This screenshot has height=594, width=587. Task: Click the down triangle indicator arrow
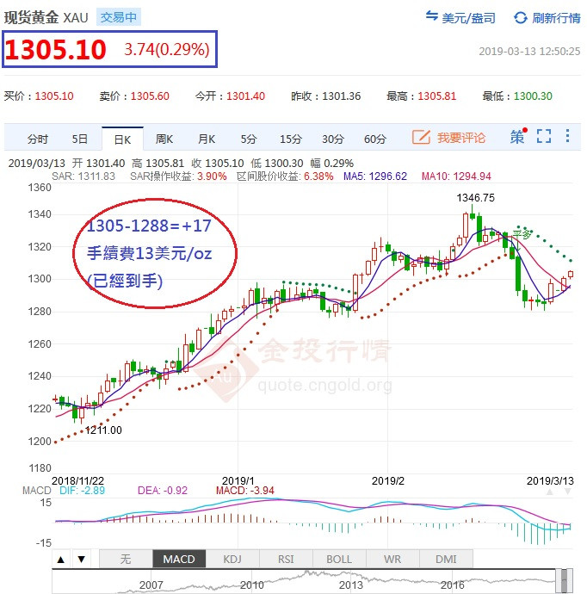tap(82, 560)
